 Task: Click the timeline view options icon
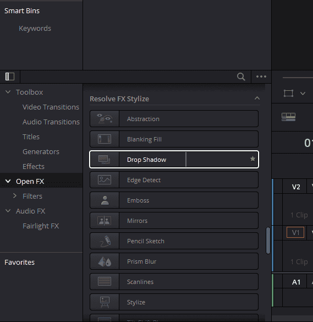288,117
